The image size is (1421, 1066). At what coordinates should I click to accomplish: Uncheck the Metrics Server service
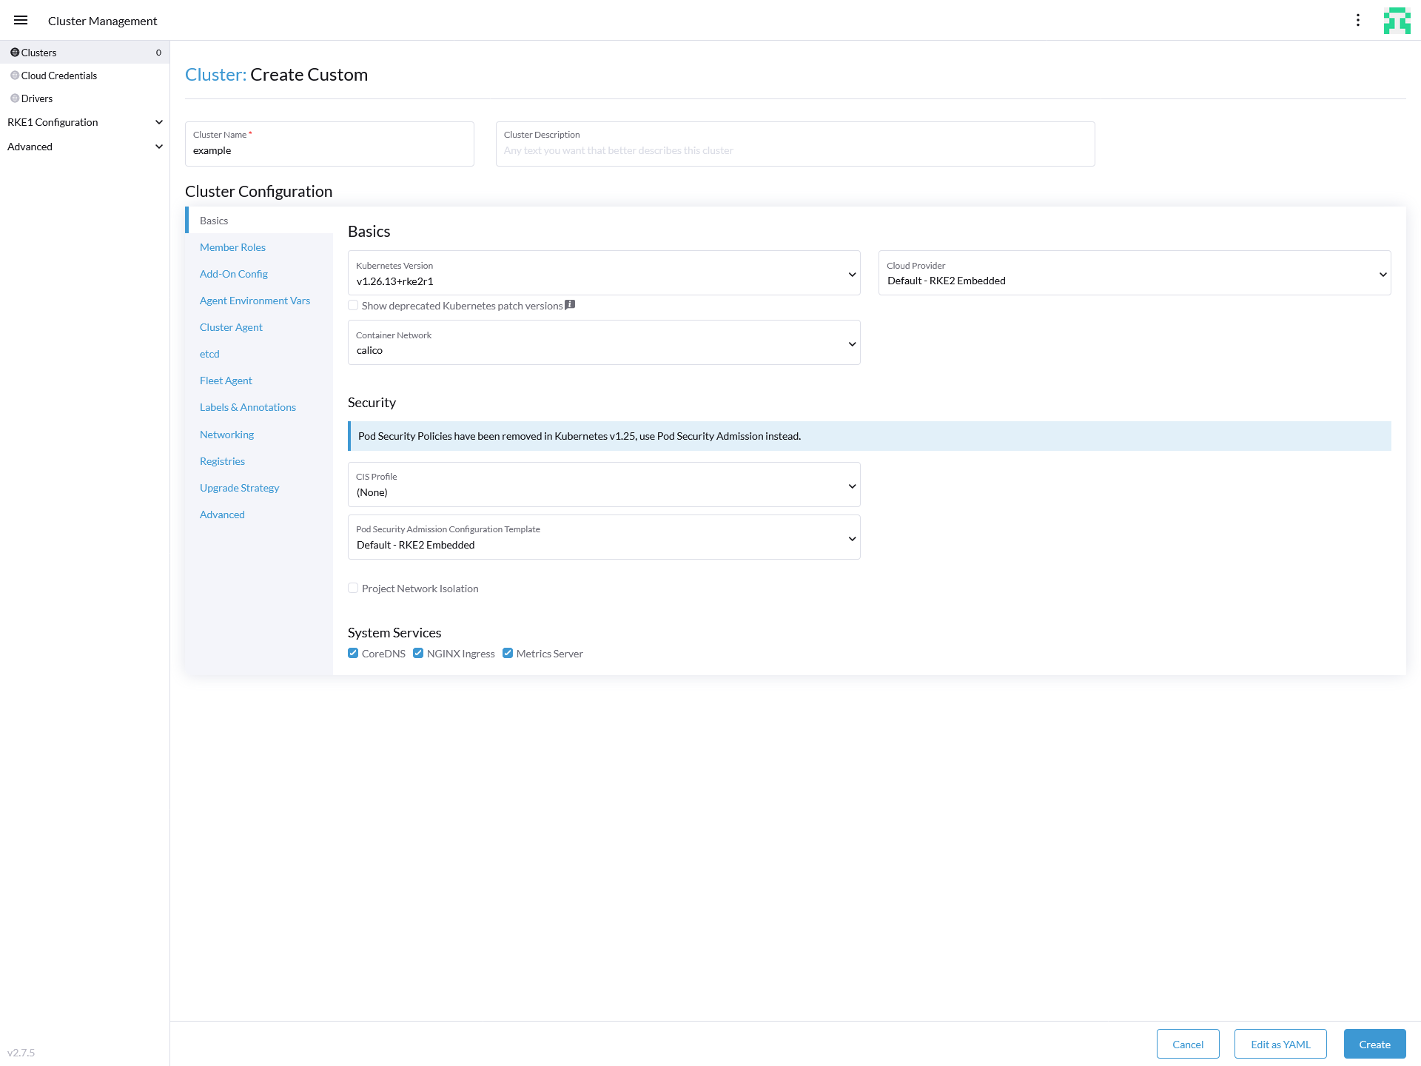[x=508, y=653]
